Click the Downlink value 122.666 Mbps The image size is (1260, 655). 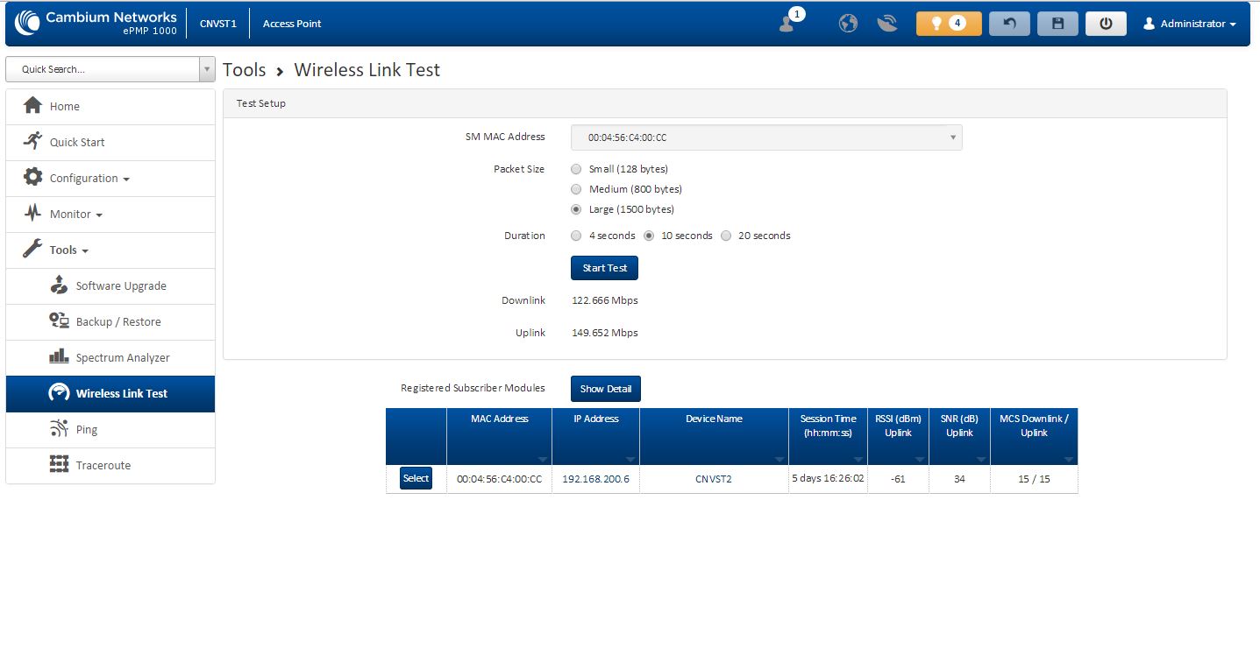coord(605,300)
